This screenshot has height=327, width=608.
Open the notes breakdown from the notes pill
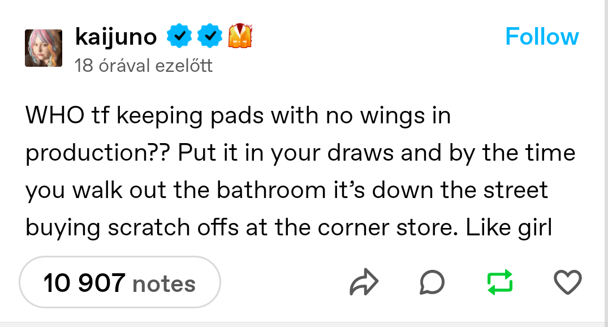pos(119,282)
